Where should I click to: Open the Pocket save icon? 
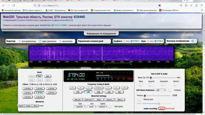point(181,5)
